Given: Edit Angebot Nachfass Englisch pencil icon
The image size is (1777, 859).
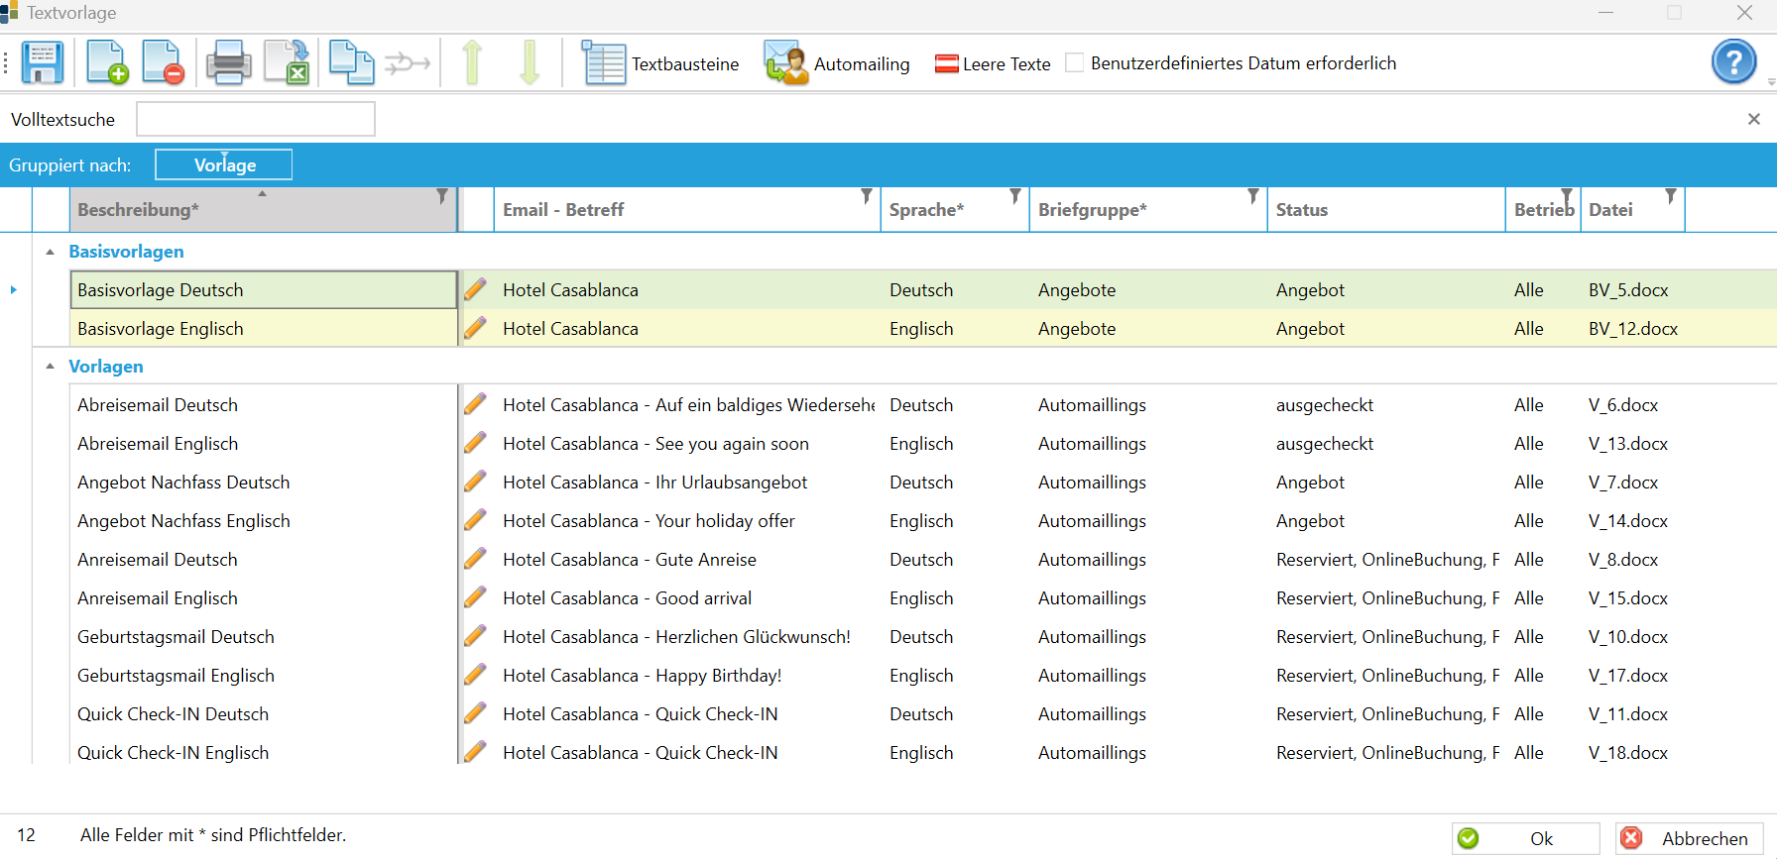Looking at the screenshot, I should (x=476, y=520).
